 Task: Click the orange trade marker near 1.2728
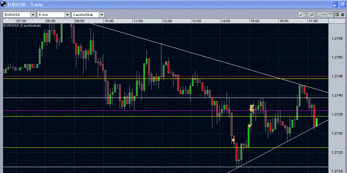tap(233, 140)
